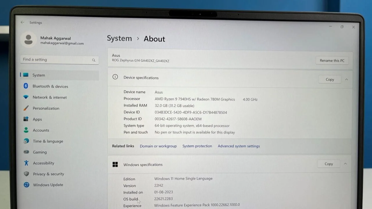This screenshot has width=372, height=209.
Task: Click the Network & internet Wi-Fi icon
Action: pos(26,97)
